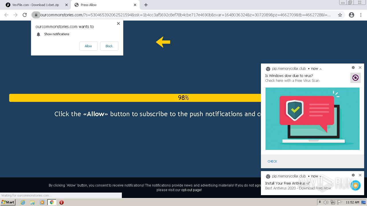Restore down the Chrome window

tap(350, 3)
